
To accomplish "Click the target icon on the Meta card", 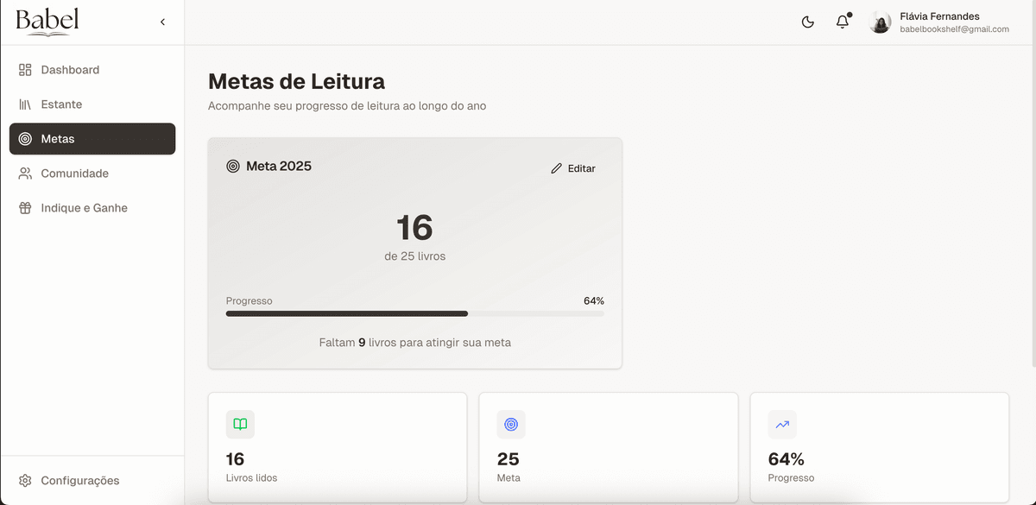I will 510,424.
